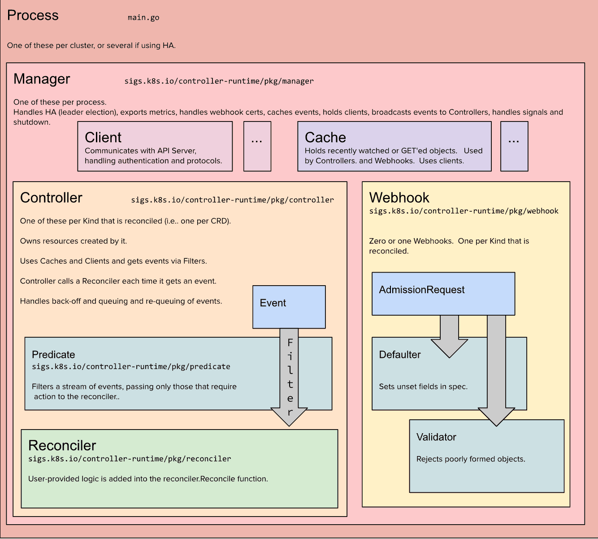Screen dimensions: 598x539
Task: Select the Client box
Action: coord(155,146)
